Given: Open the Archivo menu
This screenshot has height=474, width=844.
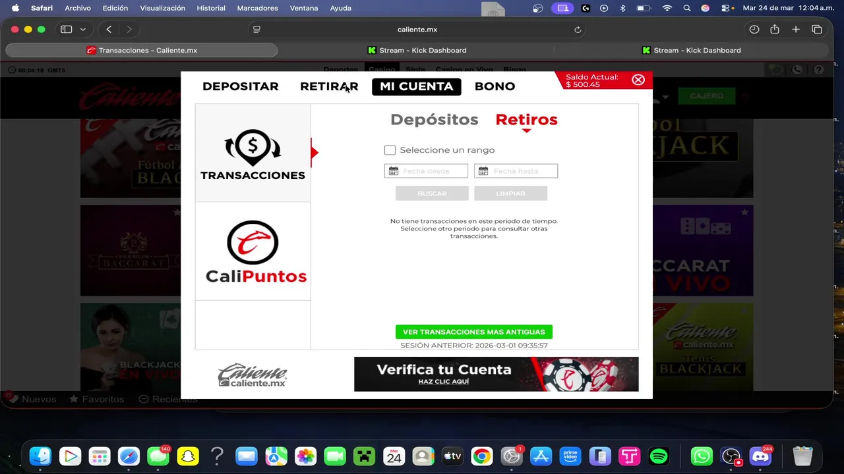Looking at the screenshot, I should click(78, 8).
